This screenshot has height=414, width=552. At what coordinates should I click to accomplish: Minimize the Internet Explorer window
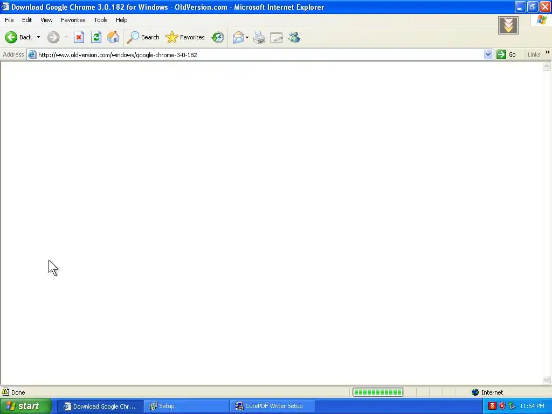click(x=520, y=6)
